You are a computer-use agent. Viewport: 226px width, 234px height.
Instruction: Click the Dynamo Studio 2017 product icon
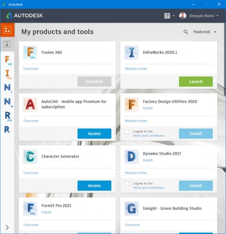[x=132, y=157]
